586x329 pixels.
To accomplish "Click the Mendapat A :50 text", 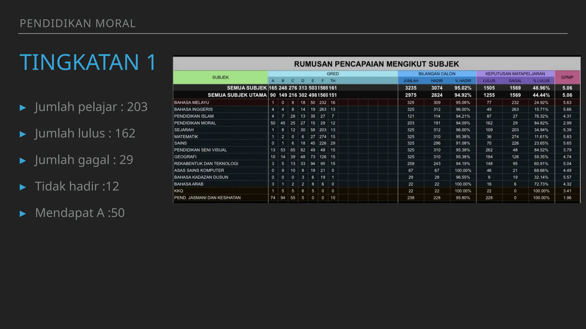I will (80, 213).
